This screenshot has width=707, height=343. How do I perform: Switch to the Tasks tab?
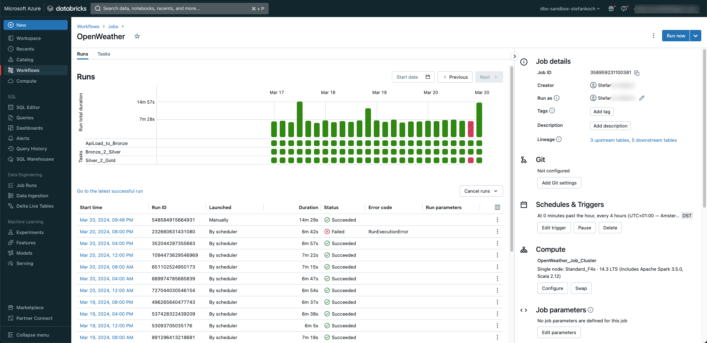tap(104, 54)
